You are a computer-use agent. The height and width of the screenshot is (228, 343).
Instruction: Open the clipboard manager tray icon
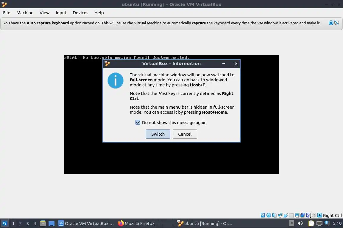[x=311, y=223]
